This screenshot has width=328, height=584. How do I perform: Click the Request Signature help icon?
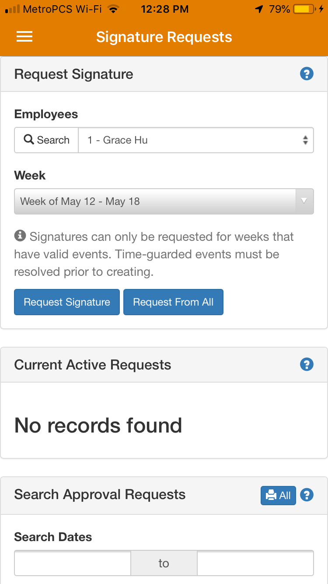[307, 74]
